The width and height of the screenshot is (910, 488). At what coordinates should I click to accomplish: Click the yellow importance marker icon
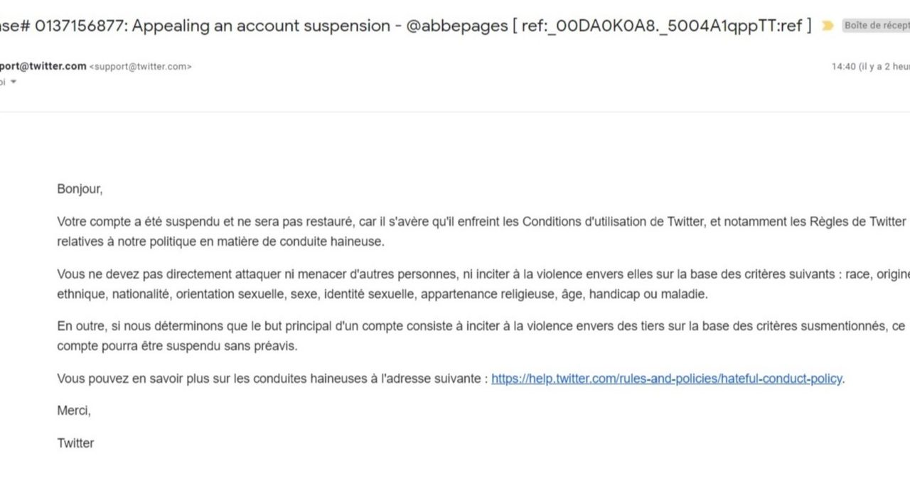coord(828,26)
